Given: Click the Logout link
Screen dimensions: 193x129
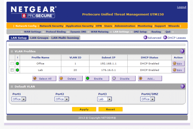Looking at the screenshot, I should coord(181,7).
